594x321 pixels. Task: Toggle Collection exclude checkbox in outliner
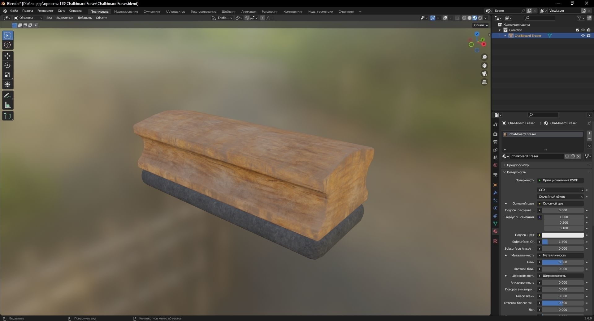[x=577, y=30]
